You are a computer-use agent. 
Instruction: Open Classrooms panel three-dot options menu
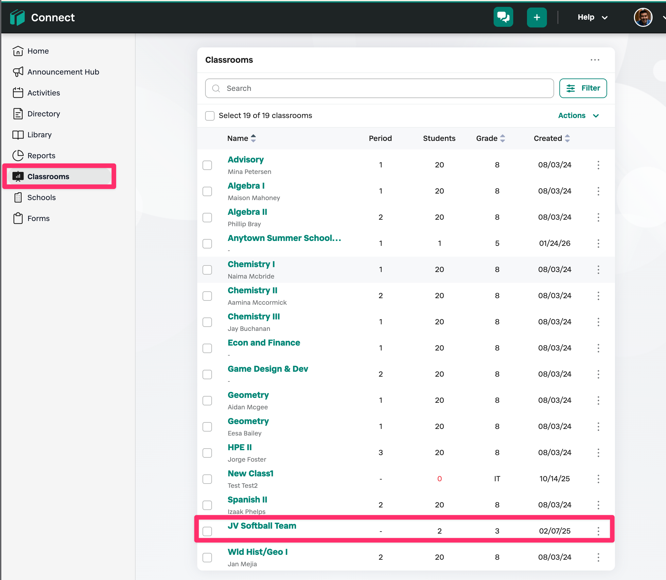[x=595, y=60]
